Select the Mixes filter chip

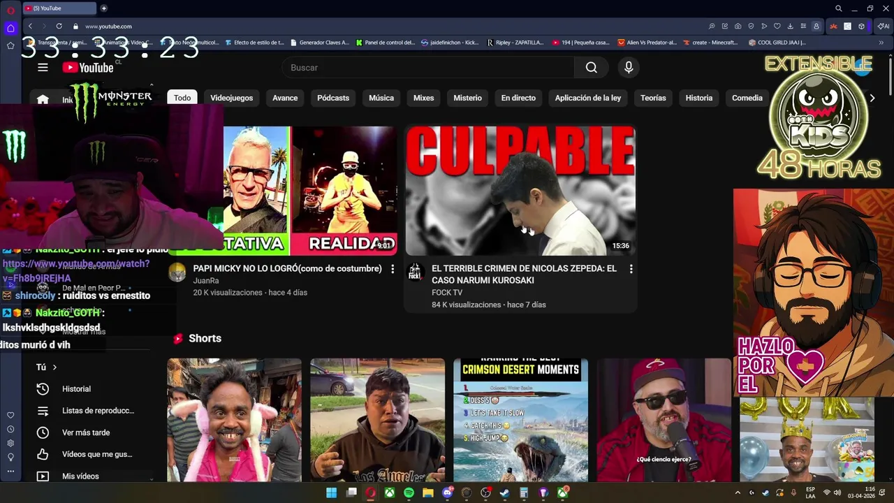pyautogui.click(x=423, y=98)
